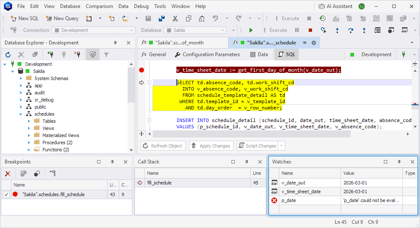420x228 pixels.
Task: Open the Tools menu
Action: coord(160,6)
